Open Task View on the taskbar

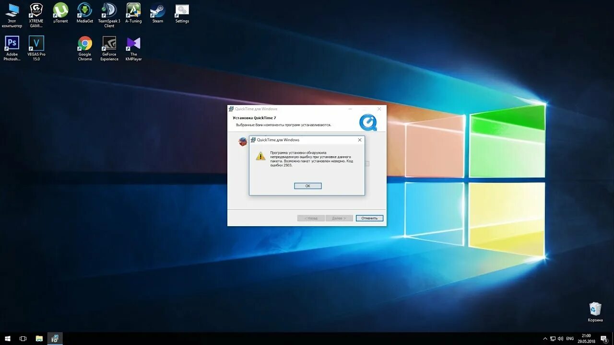pyautogui.click(x=23, y=338)
